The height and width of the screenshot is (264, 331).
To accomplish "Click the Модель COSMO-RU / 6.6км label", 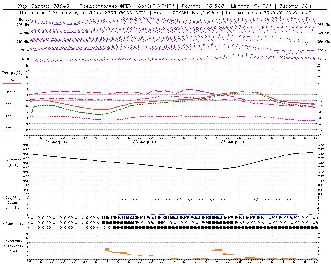I will (186, 13).
